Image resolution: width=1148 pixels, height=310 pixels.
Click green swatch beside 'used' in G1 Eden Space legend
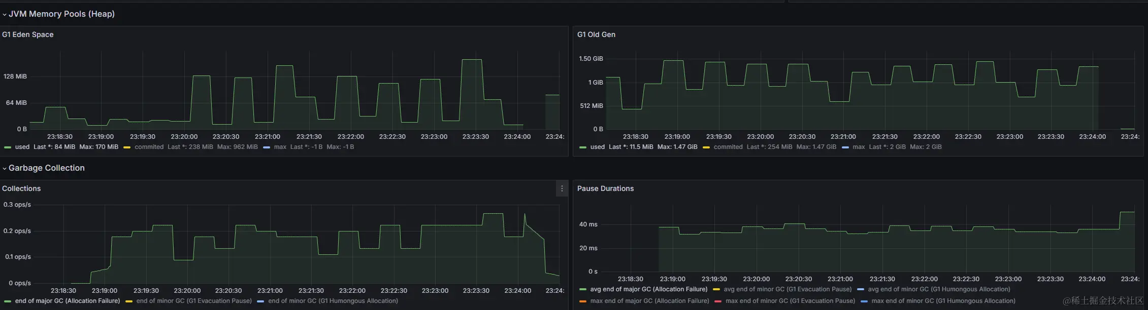coord(8,147)
